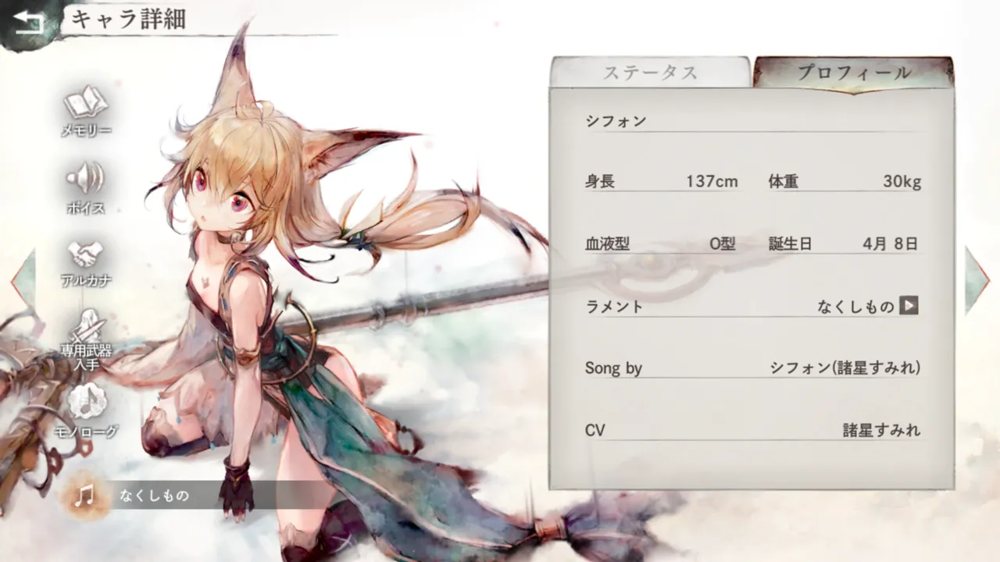Switch to the ステータス tab
The image size is (1000, 562).
(x=650, y=73)
